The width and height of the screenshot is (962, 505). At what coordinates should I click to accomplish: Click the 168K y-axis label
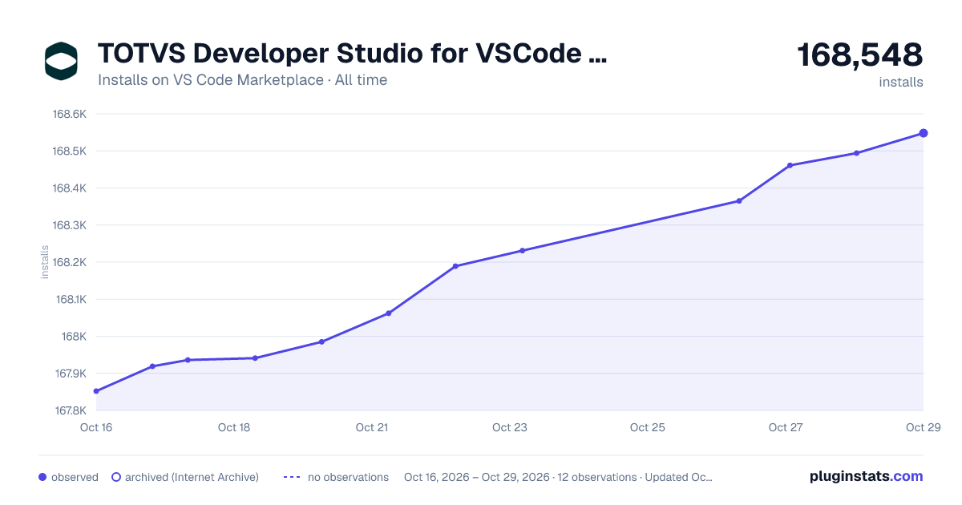click(x=74, y=337)
